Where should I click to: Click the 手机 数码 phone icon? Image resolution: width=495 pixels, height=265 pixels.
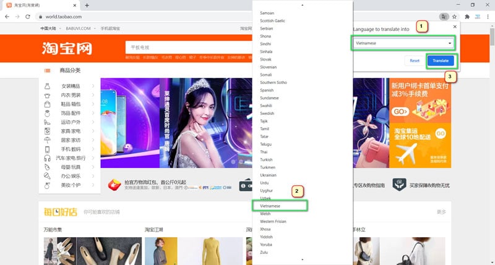(47, 149)
